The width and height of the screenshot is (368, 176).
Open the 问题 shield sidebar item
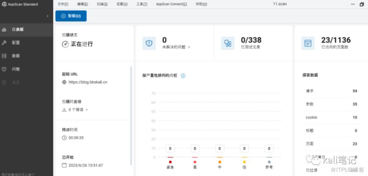pos(26,69)
